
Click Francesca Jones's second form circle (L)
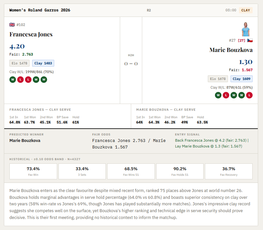(x=20, y=80)
